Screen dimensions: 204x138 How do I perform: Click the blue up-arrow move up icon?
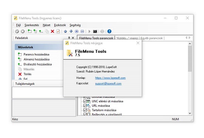(x=65, y=31)
